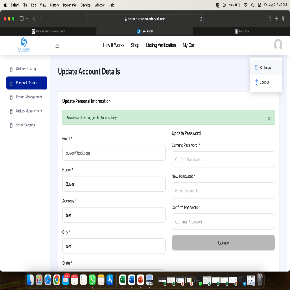Click the BOD Exchange logo

(24, 45)
